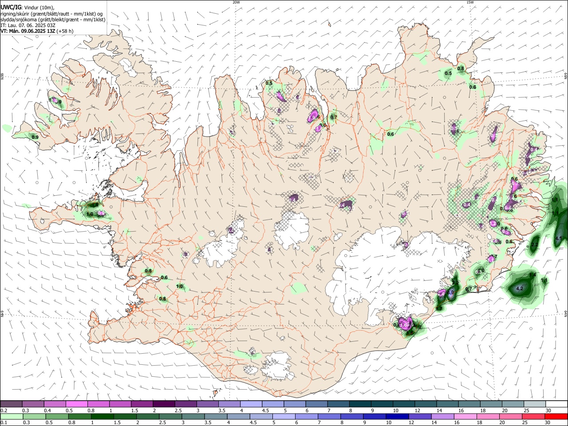Viewport: 568px width, 426px height.
Task: Click the dark teal upper swatch between 8 and 9
Action: pyautogui.click(x=360, y=404)
